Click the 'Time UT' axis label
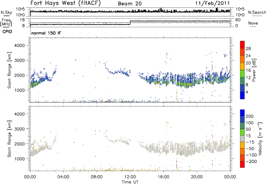 click(130, 182)
